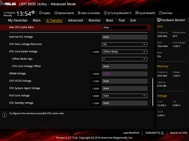Click the EzMode exit arrow icon
189x141 pixels.
pyautogui.click(x=162, y=133)
